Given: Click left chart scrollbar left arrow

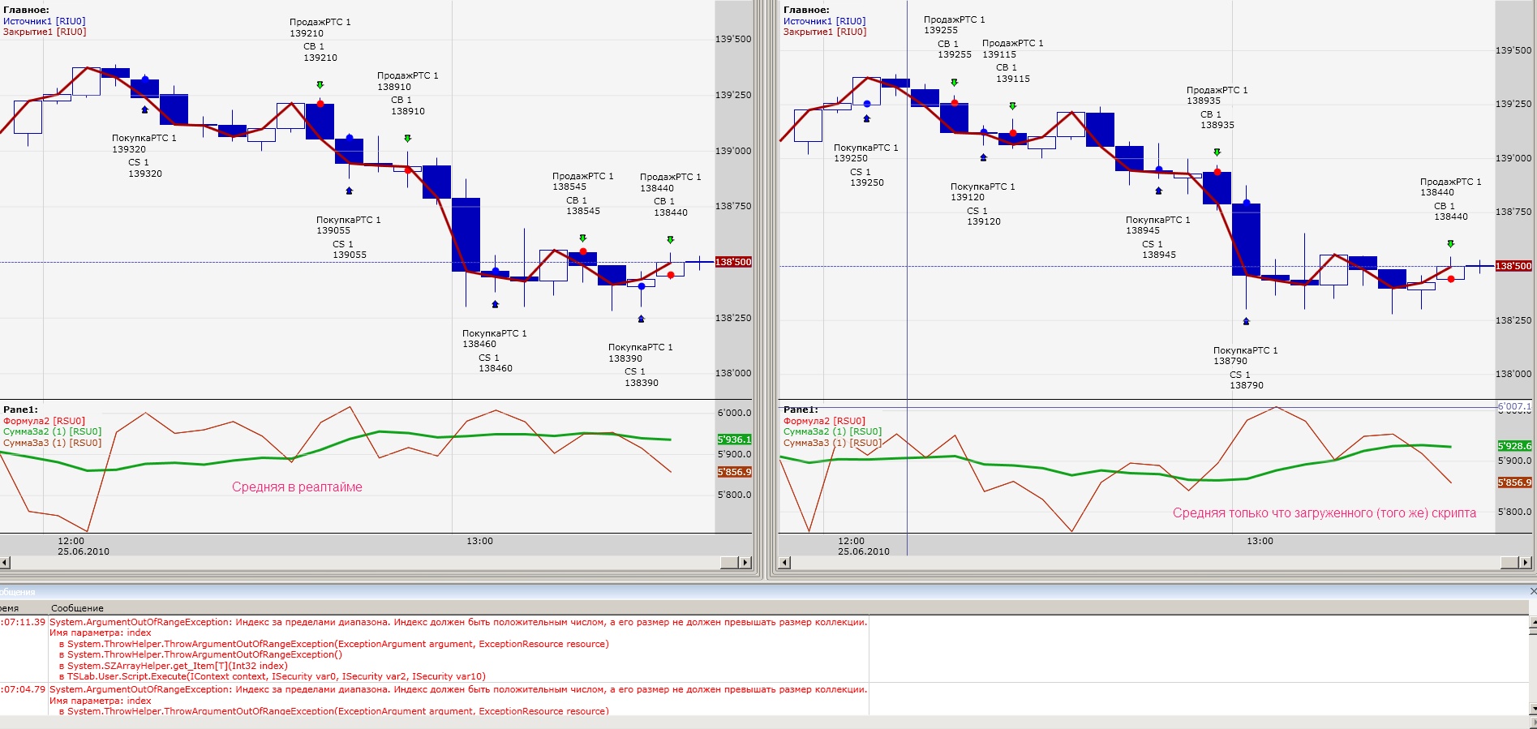Looking at the screenshot, I should click(5, 563).
